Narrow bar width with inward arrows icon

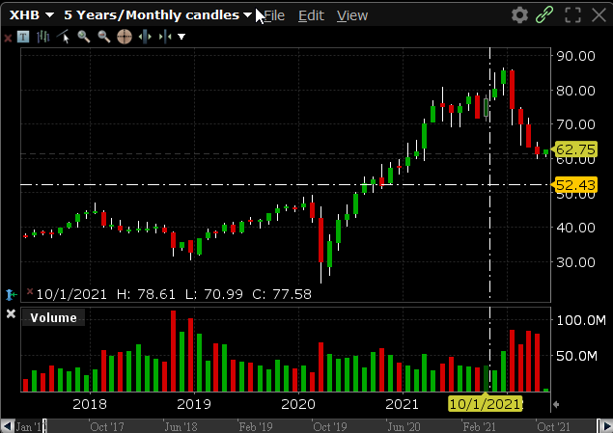pos(165,37)
